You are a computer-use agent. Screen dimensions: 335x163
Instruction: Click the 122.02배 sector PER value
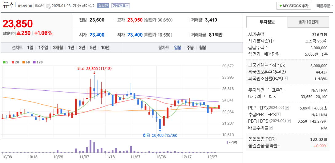tap(319, 139)
